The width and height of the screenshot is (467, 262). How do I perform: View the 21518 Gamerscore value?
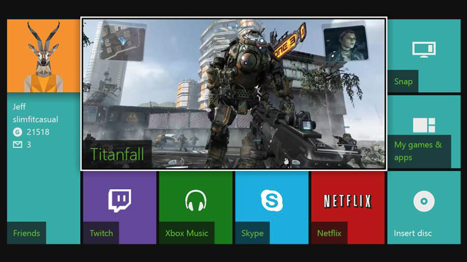click(x=39, y=132)
